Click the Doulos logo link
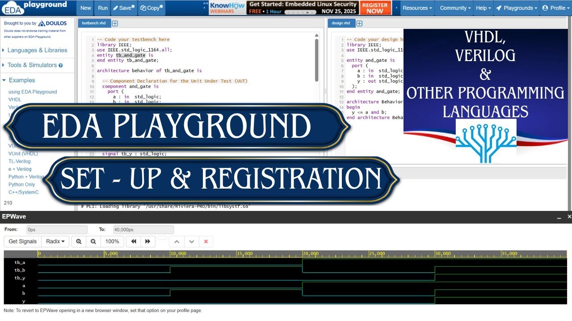 (x=52, y=23)
